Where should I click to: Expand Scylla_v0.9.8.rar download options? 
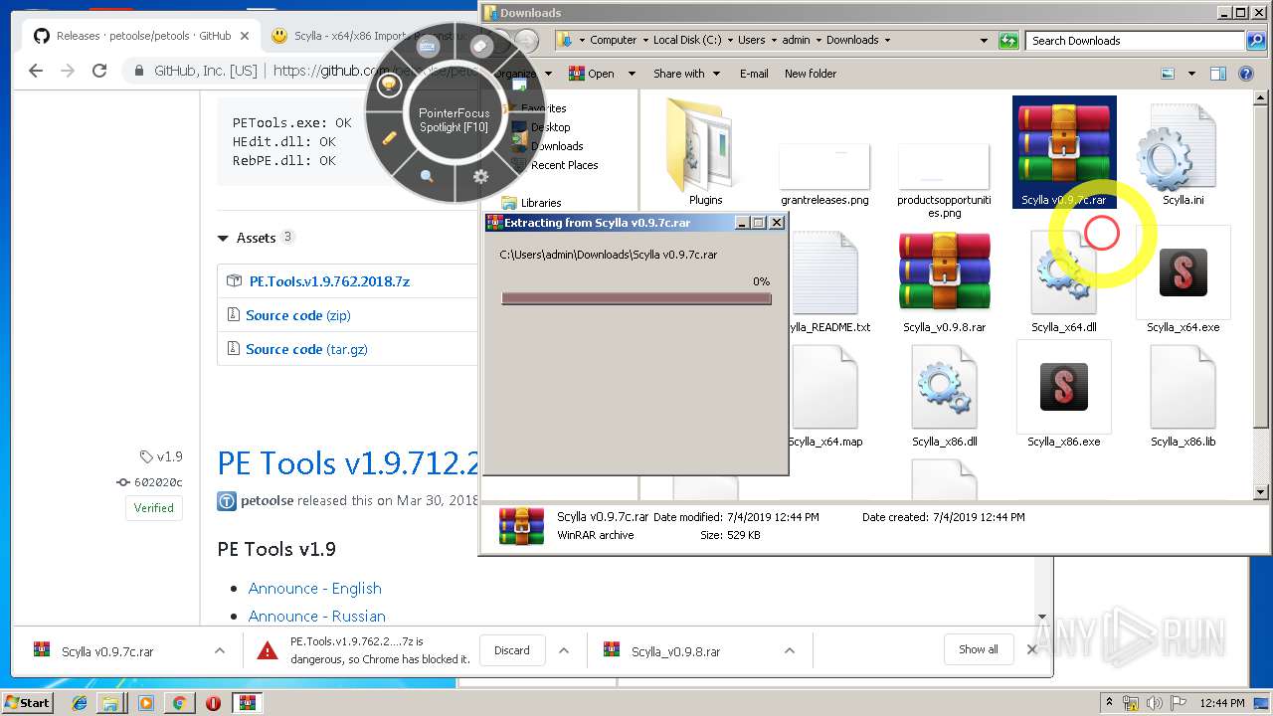790,650
